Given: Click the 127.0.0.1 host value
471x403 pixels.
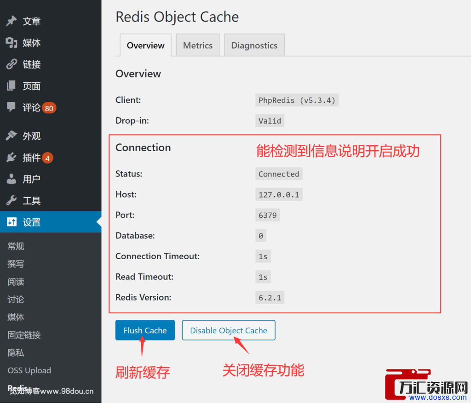Looking at the screenshot, I should click(x=279, y=194).
